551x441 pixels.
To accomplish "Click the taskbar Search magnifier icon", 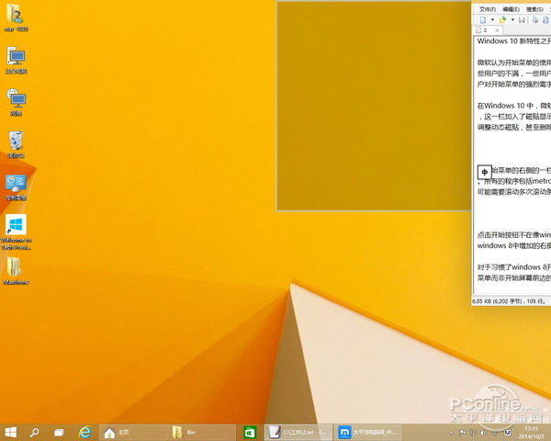I will click(35, 431).
